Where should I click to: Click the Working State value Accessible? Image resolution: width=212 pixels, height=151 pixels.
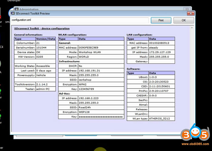pyautogui.click(x=43, y=66)
